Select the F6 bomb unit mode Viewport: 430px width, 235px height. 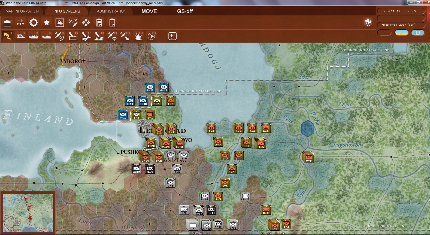73,36
